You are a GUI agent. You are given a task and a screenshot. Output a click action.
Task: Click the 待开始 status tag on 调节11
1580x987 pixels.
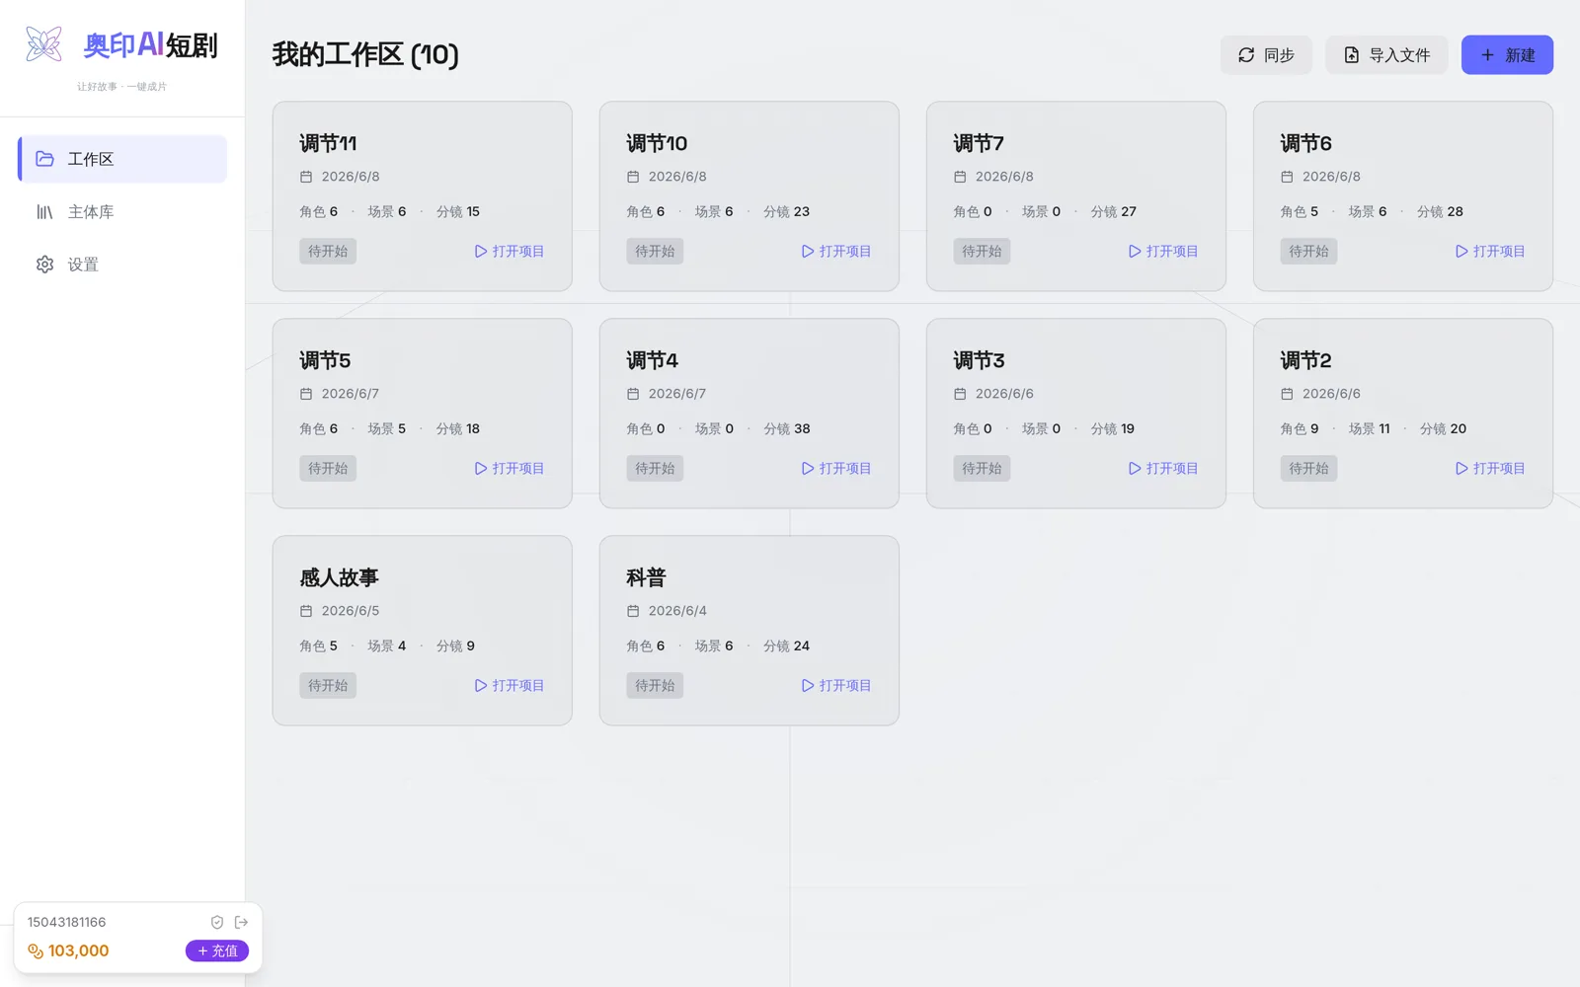tap(328, 251)
